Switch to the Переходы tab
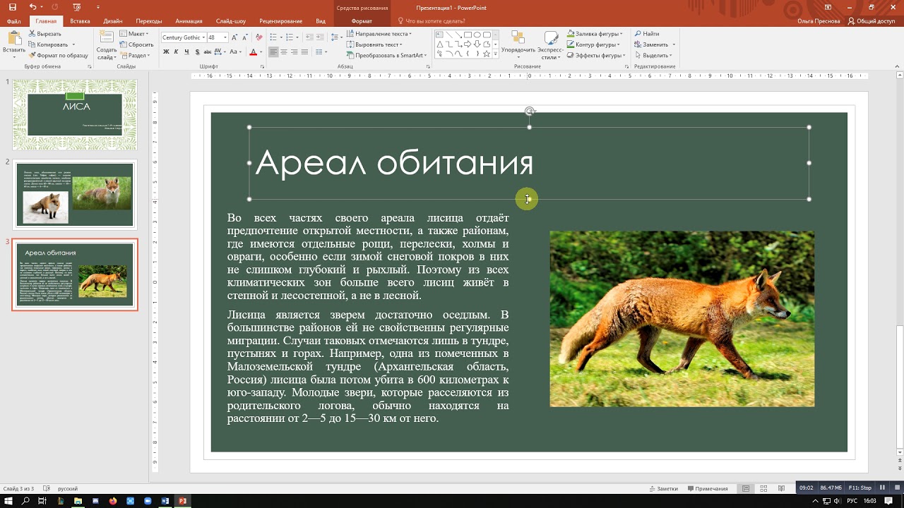The width and height of the screenshot is (904, 508). tap(148, 21)
